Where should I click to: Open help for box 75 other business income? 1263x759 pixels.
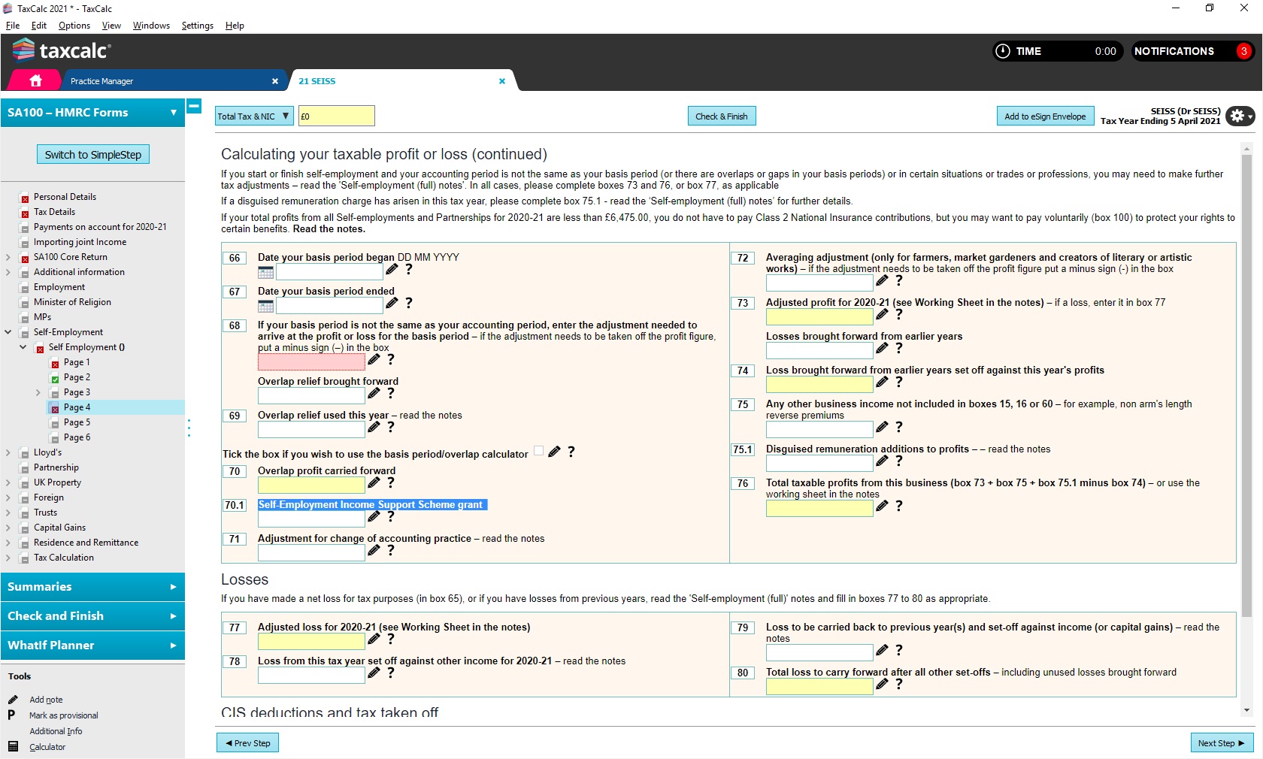pyautogui.click(x=899, y=427)
